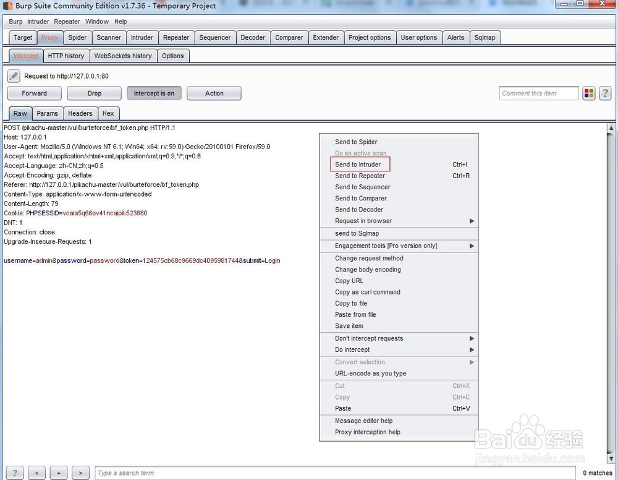Select Copy to file entry

point(399,303)
